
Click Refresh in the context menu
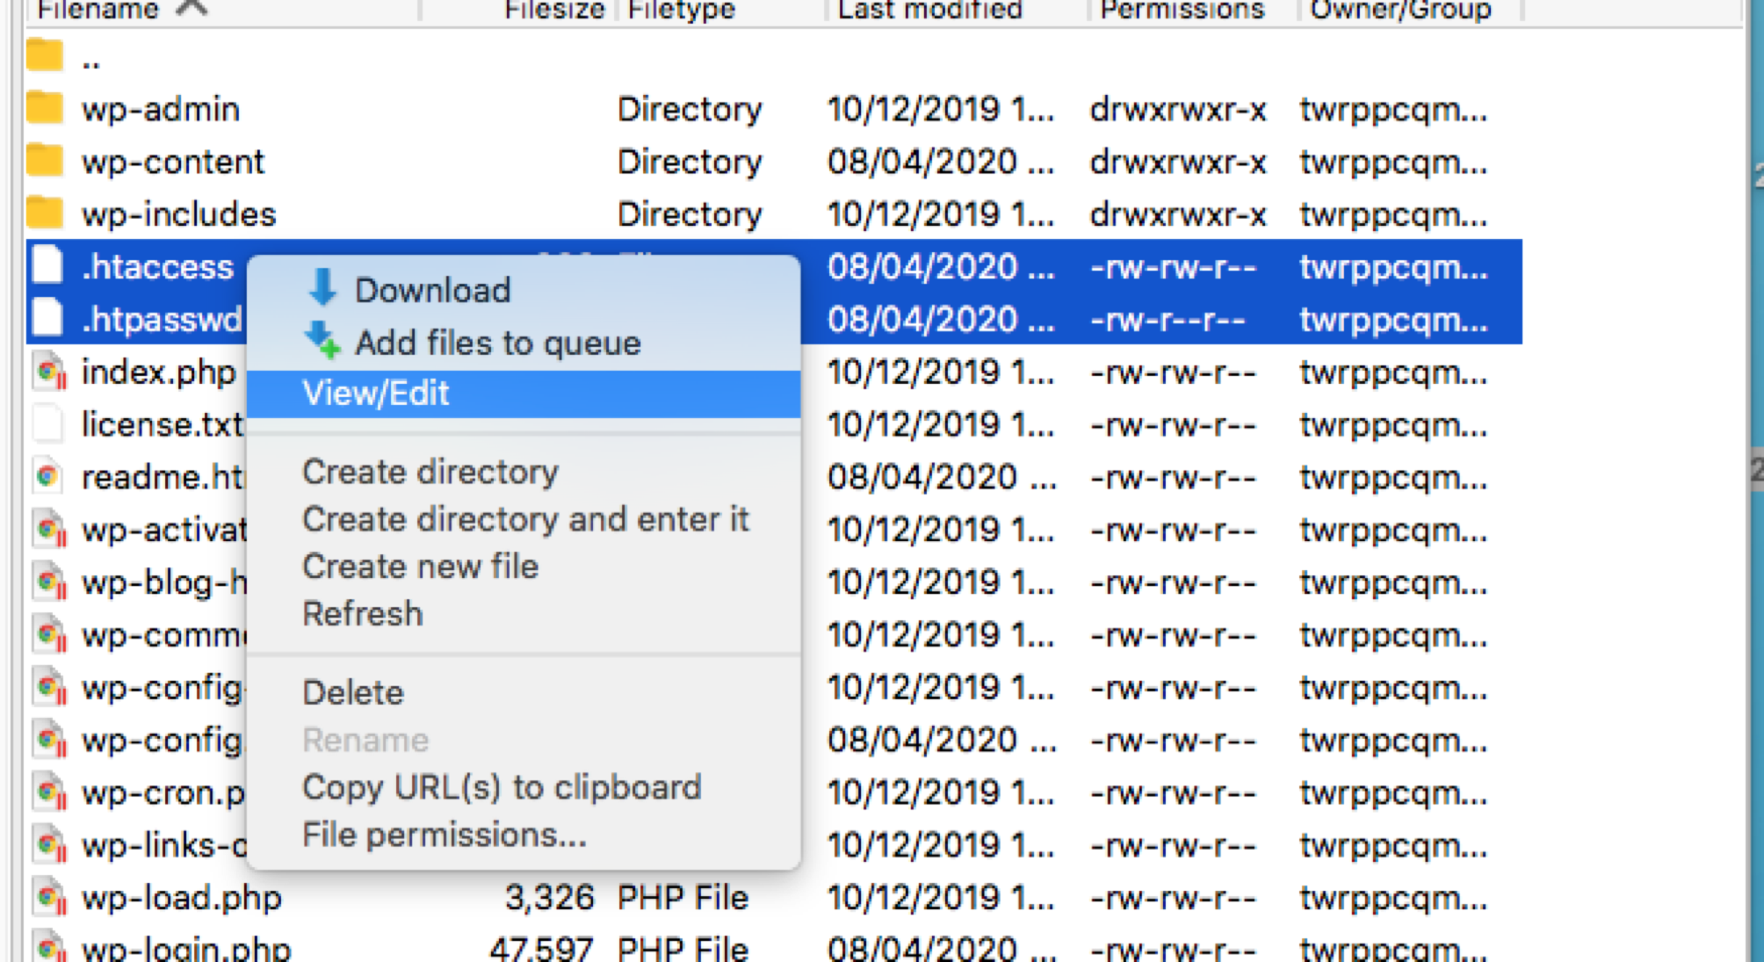(362, 614)
